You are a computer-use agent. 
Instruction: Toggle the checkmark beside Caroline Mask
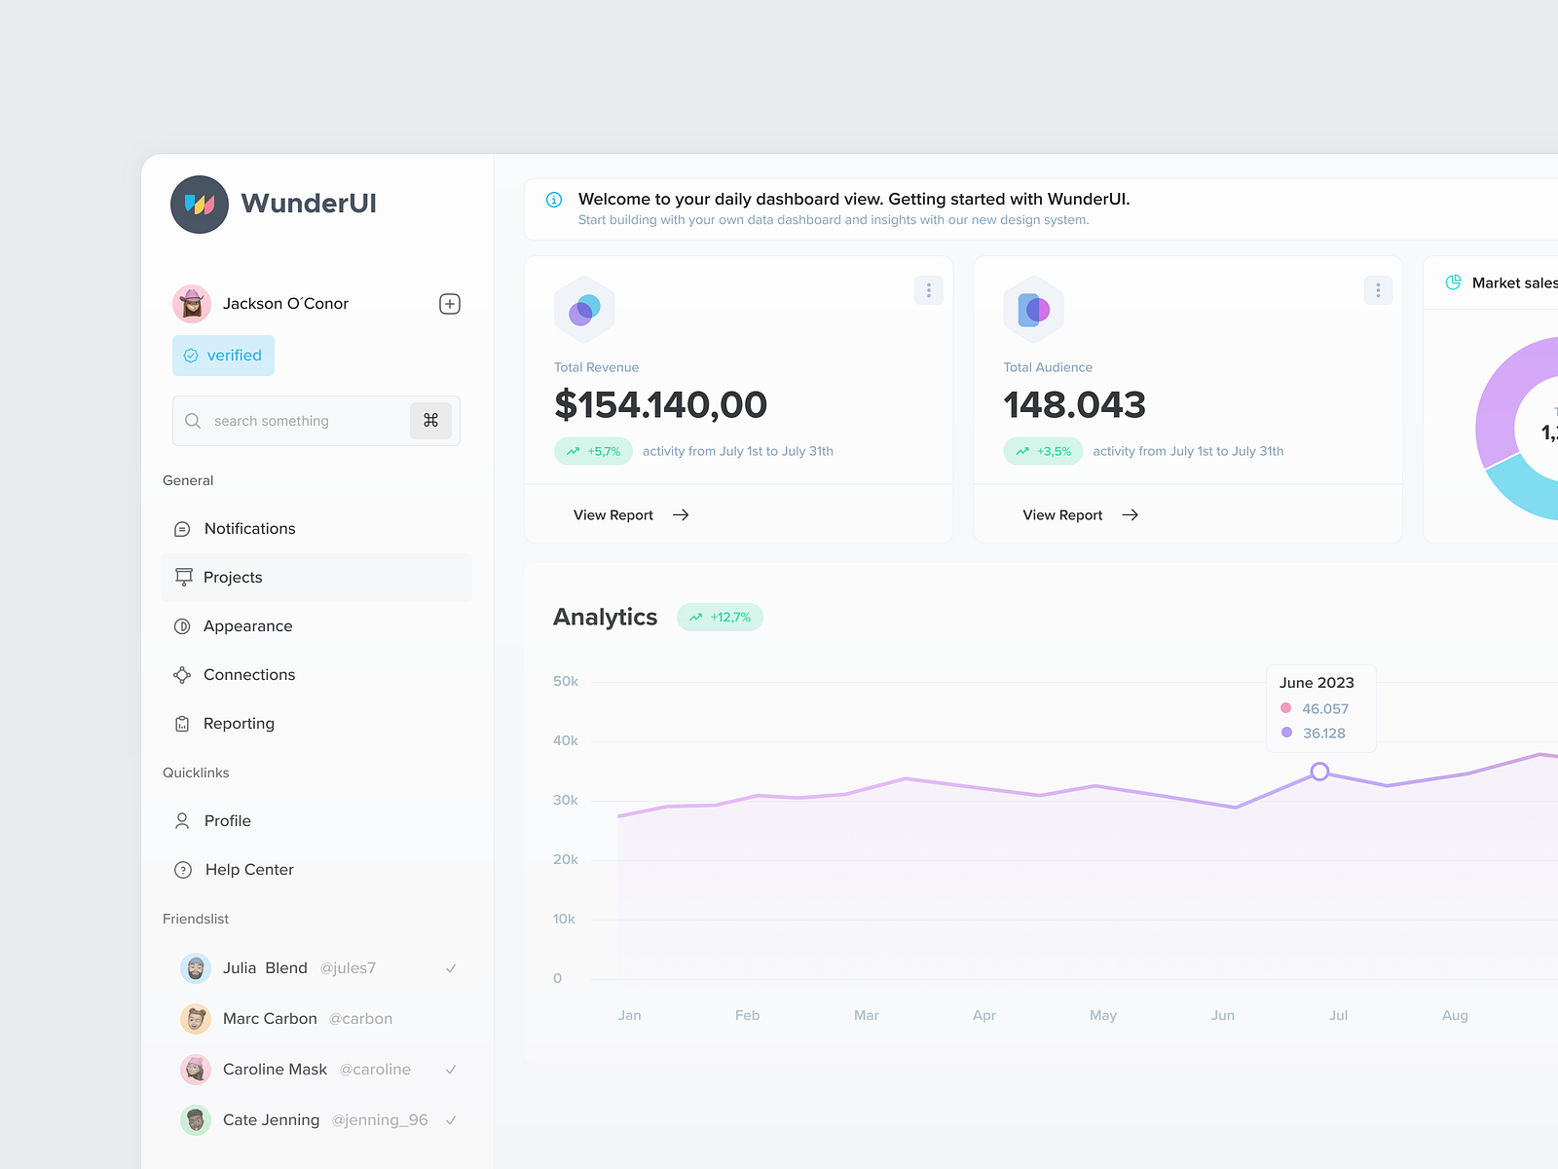(x=451, y=1069)
